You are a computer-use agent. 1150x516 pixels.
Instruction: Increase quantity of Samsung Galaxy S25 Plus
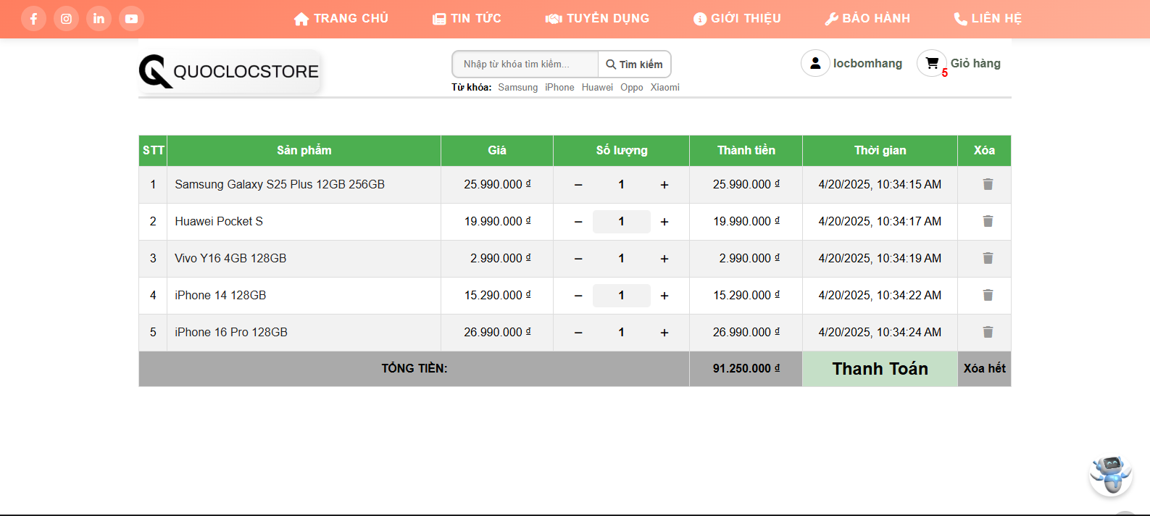(664, 185)
